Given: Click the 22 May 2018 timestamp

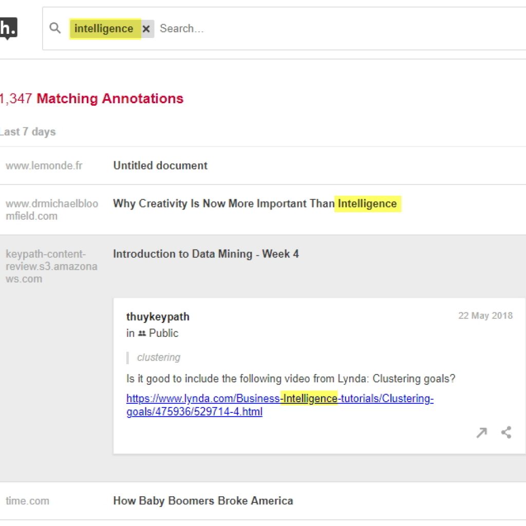Looking at the screenshot, I should (x=485, y=316).
